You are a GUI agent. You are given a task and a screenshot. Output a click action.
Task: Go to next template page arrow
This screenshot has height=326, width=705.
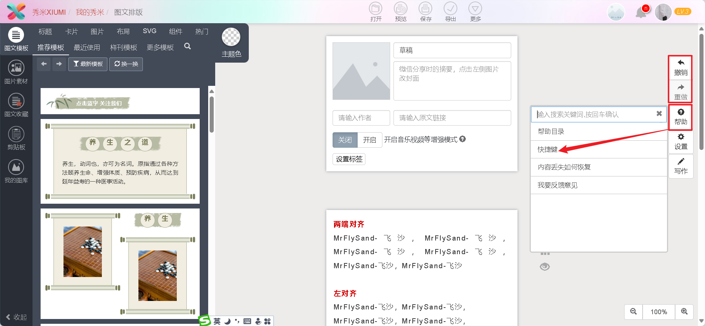59,64
